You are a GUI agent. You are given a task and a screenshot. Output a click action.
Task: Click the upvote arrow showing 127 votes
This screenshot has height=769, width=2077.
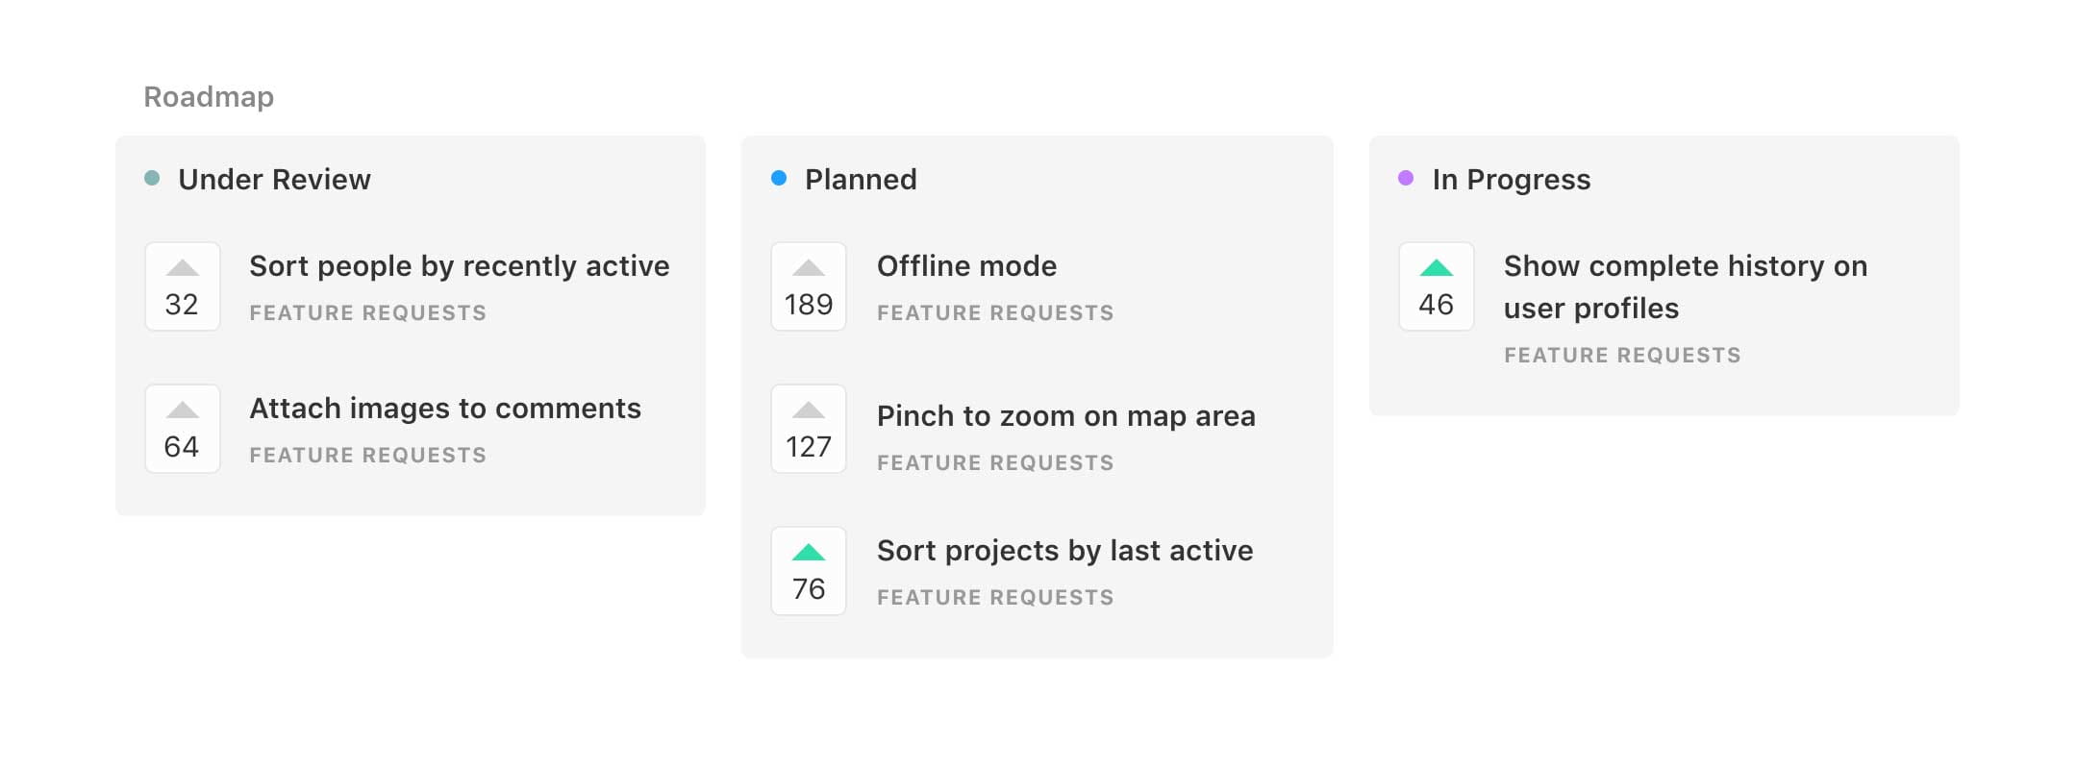click(x=808, y=429)
